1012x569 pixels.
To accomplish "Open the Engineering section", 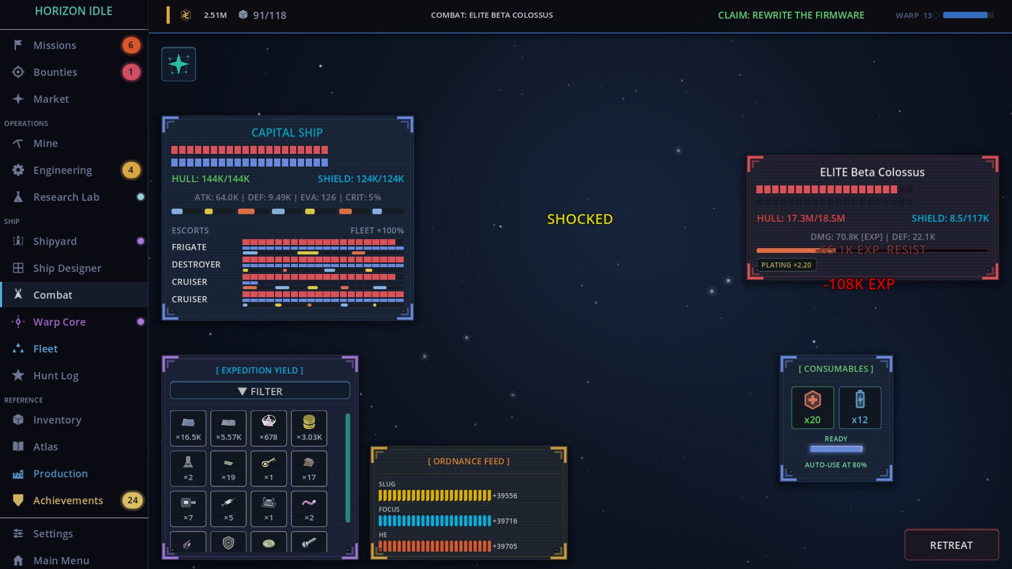I will (74, 170).
